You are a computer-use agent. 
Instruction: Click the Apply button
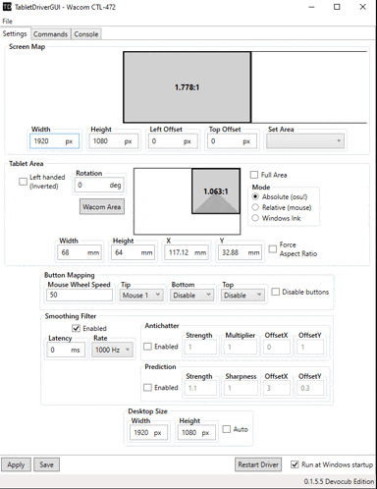16,464
